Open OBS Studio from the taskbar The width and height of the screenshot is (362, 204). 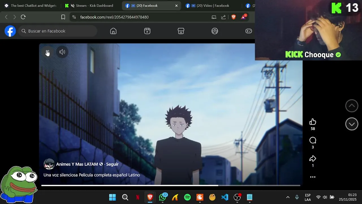click(x=237, y=197)
